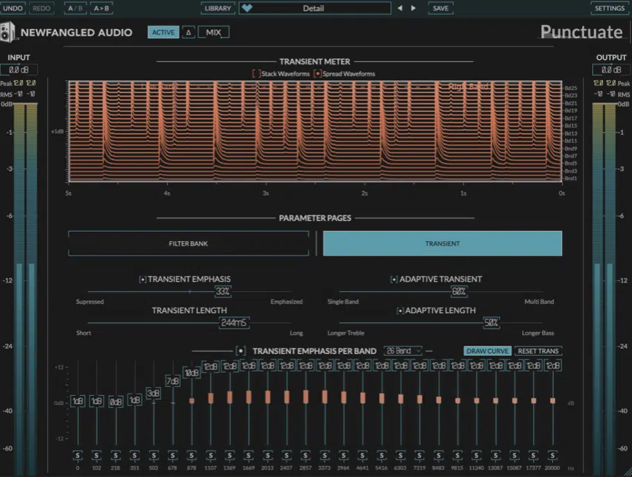Click the Adaptive Length 50% slider handle

[x=491, y=323]
